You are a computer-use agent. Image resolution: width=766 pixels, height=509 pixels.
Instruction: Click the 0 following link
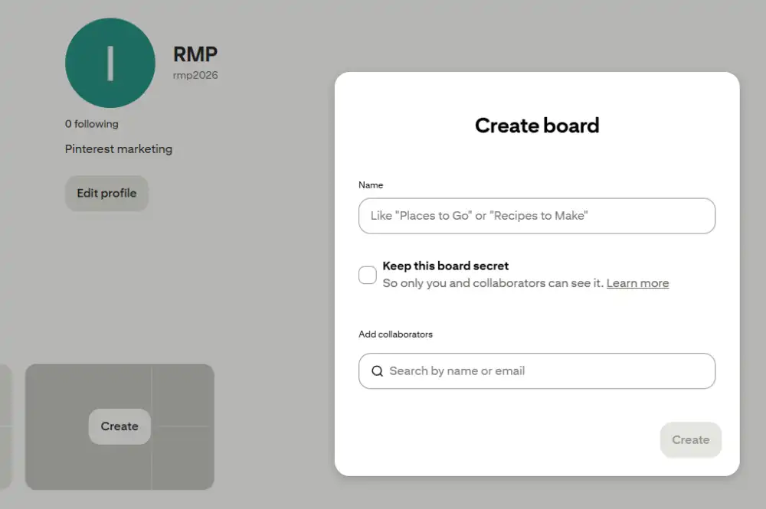[x=91, y=123]
